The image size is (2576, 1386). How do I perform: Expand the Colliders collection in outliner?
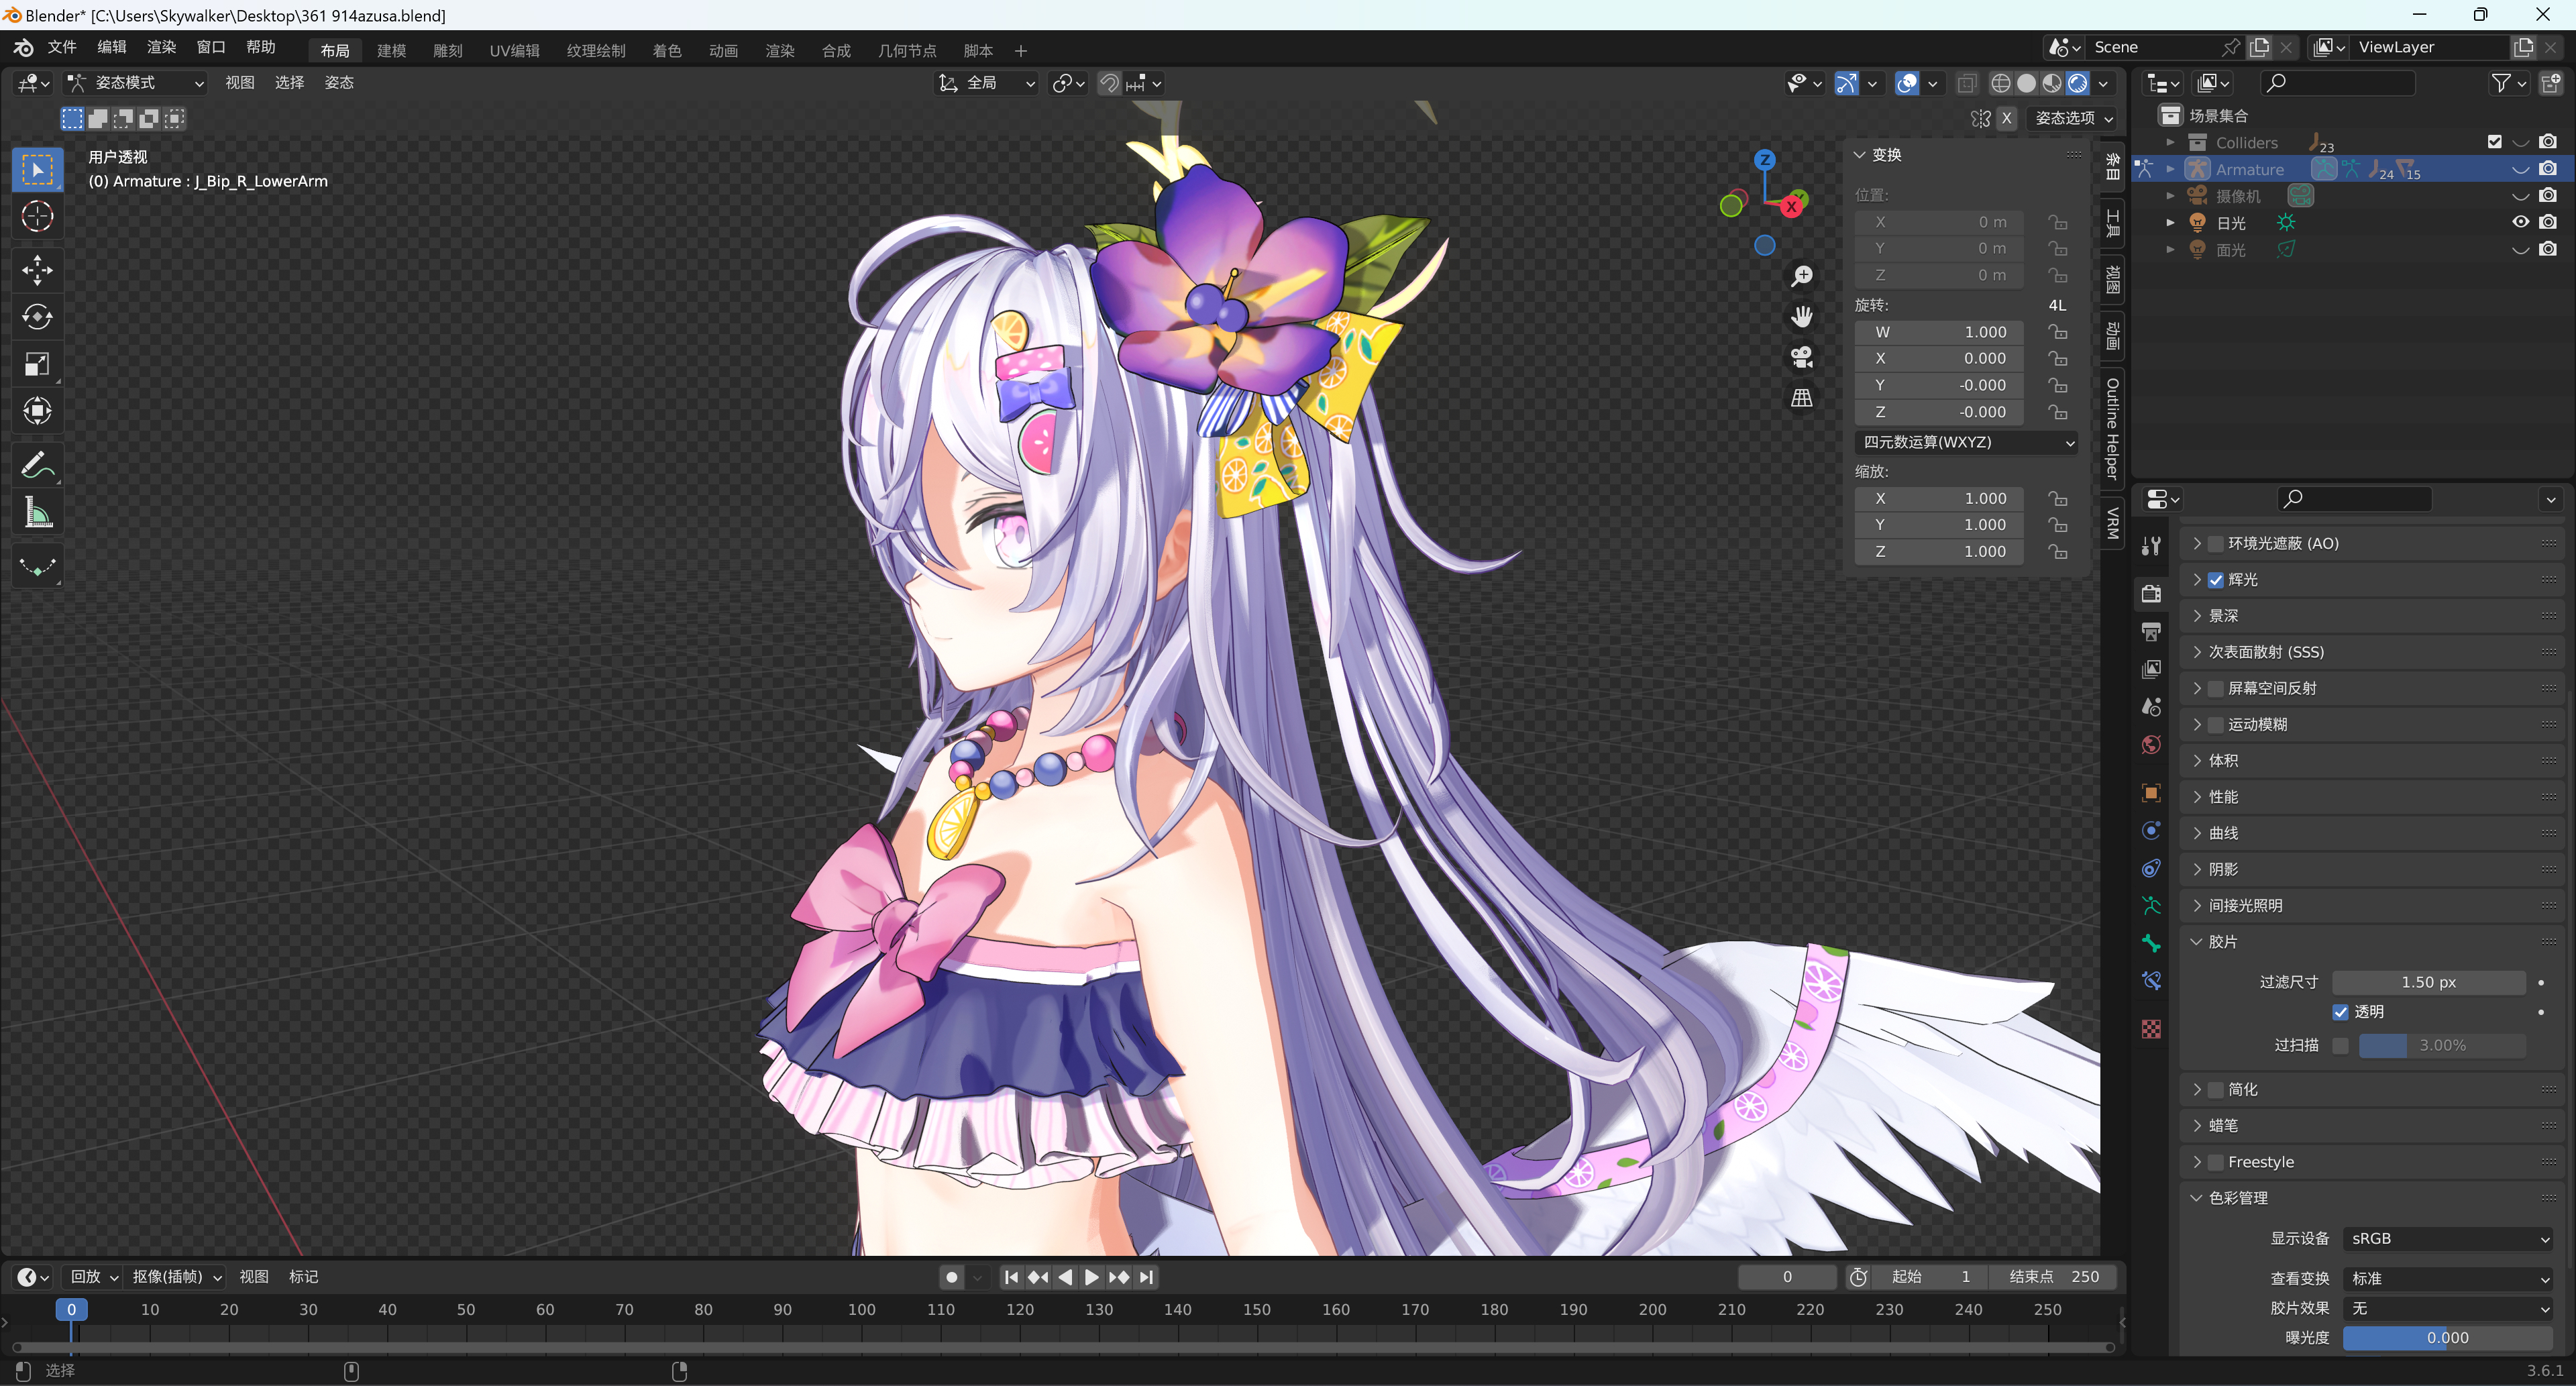pyautogui.click(x=2170, y=143)
